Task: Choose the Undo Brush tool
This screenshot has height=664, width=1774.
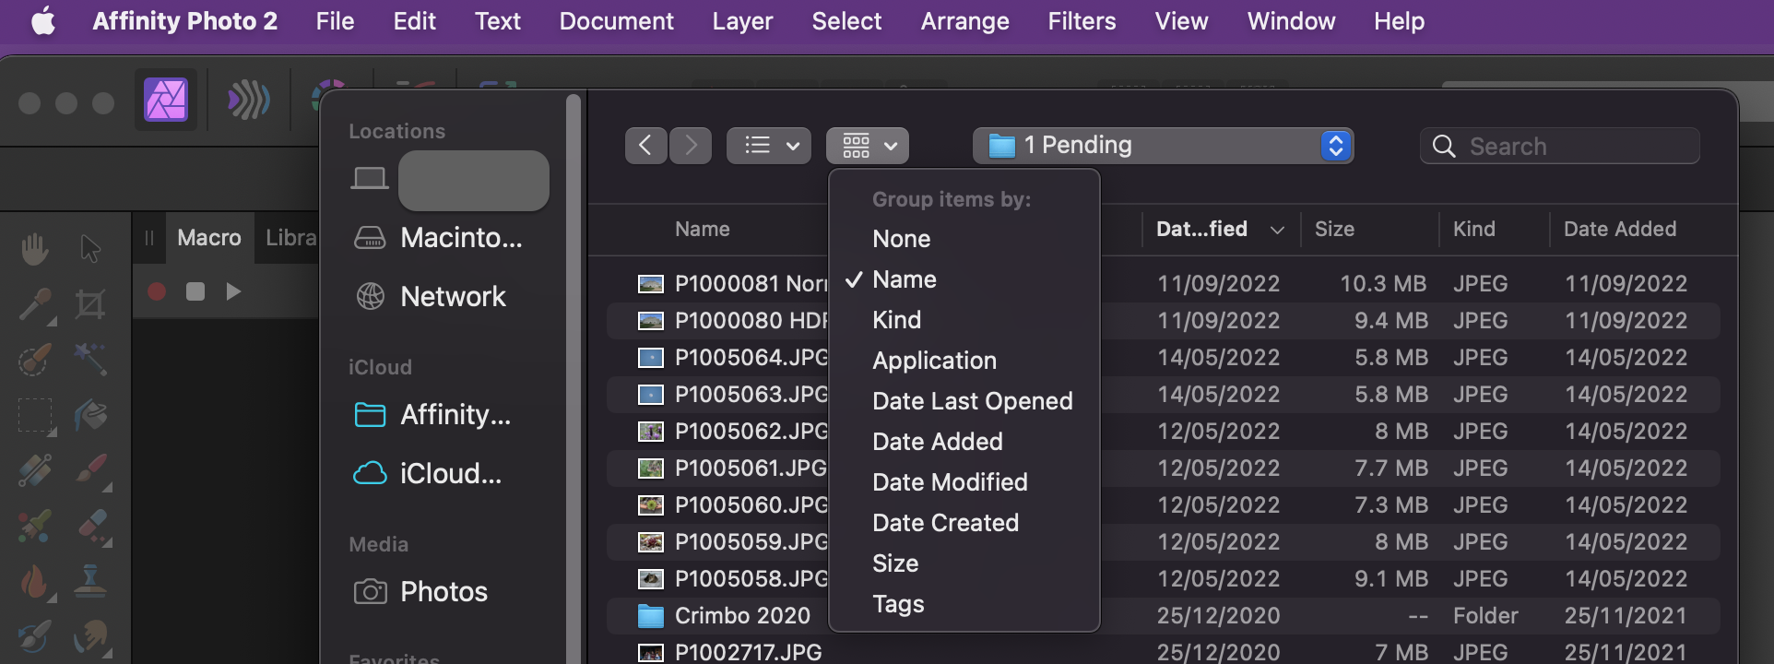Action: tap(35, 636)
